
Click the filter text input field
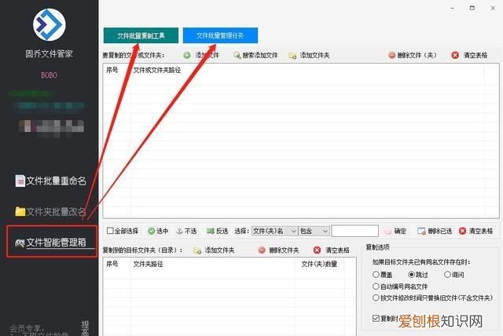354,231
